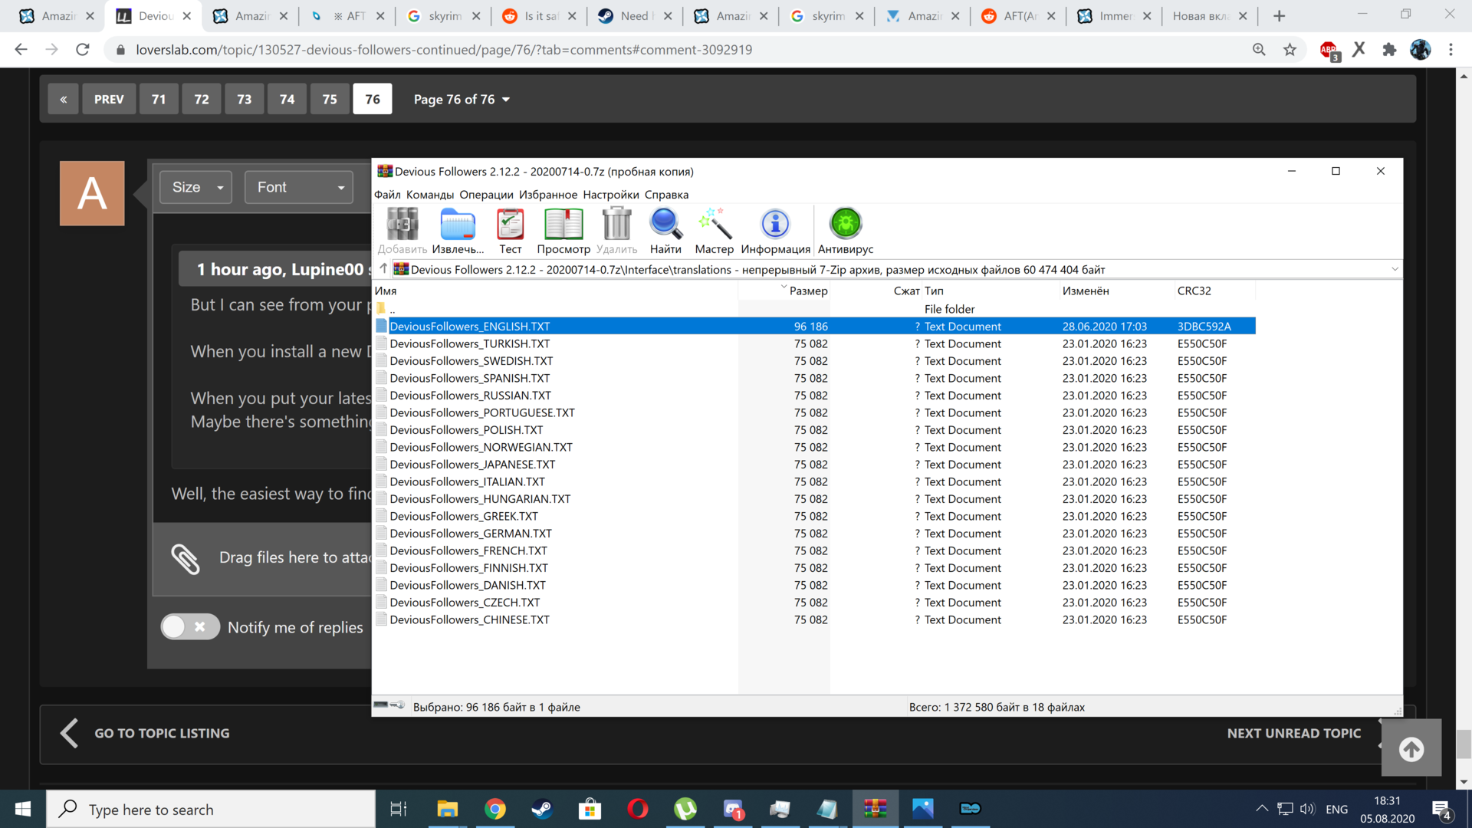Image resolution: width=1472 pixels, height=828 pixels.
Task: Open the Chrome extensions puzzle icon
Action: point(1389,50)
